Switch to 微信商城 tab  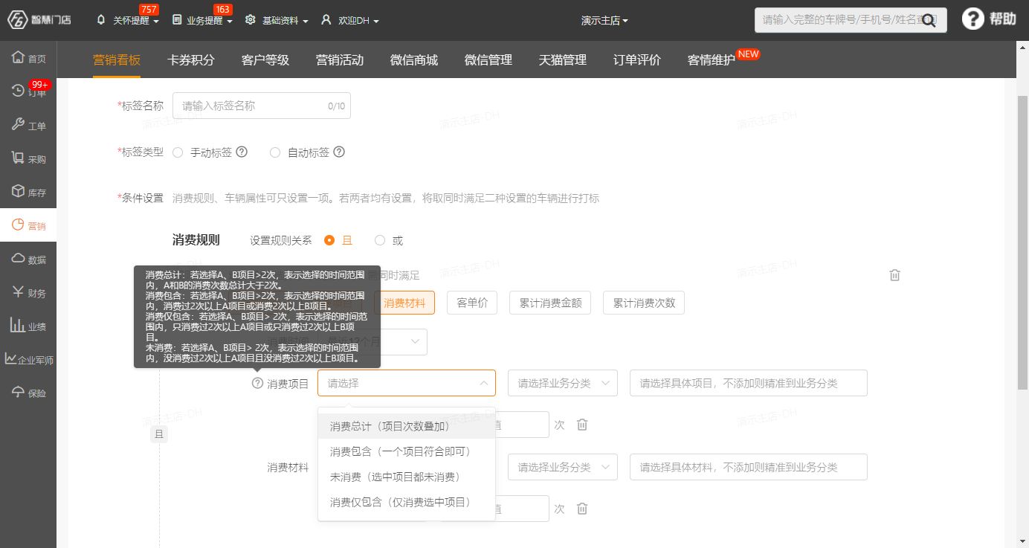coord(414,60)
